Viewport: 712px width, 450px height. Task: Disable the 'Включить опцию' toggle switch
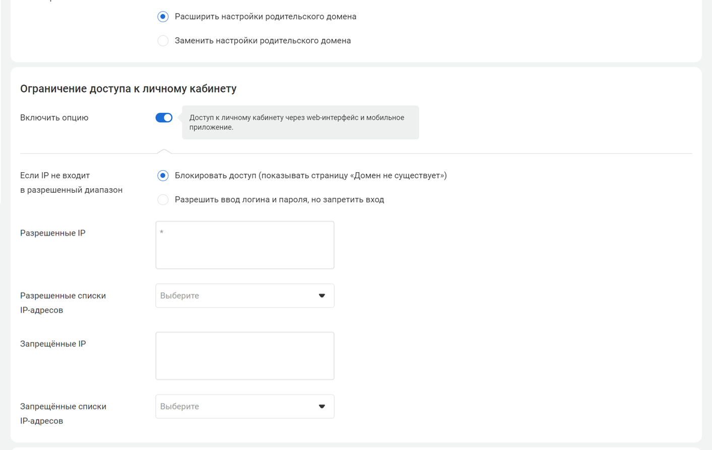click(x=164, y=118)
